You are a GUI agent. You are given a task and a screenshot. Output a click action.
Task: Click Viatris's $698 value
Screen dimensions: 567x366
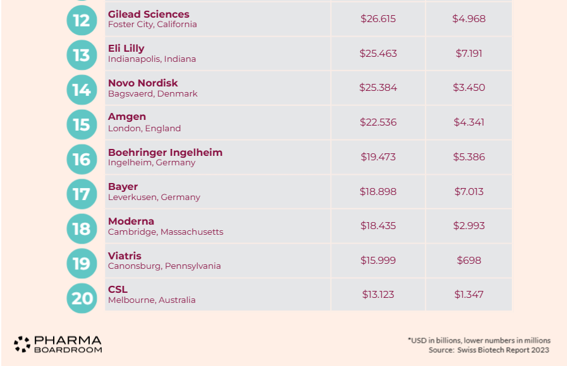pos(468,260)
